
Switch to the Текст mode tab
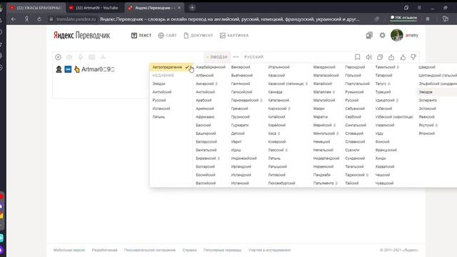[x=141, y=35]
